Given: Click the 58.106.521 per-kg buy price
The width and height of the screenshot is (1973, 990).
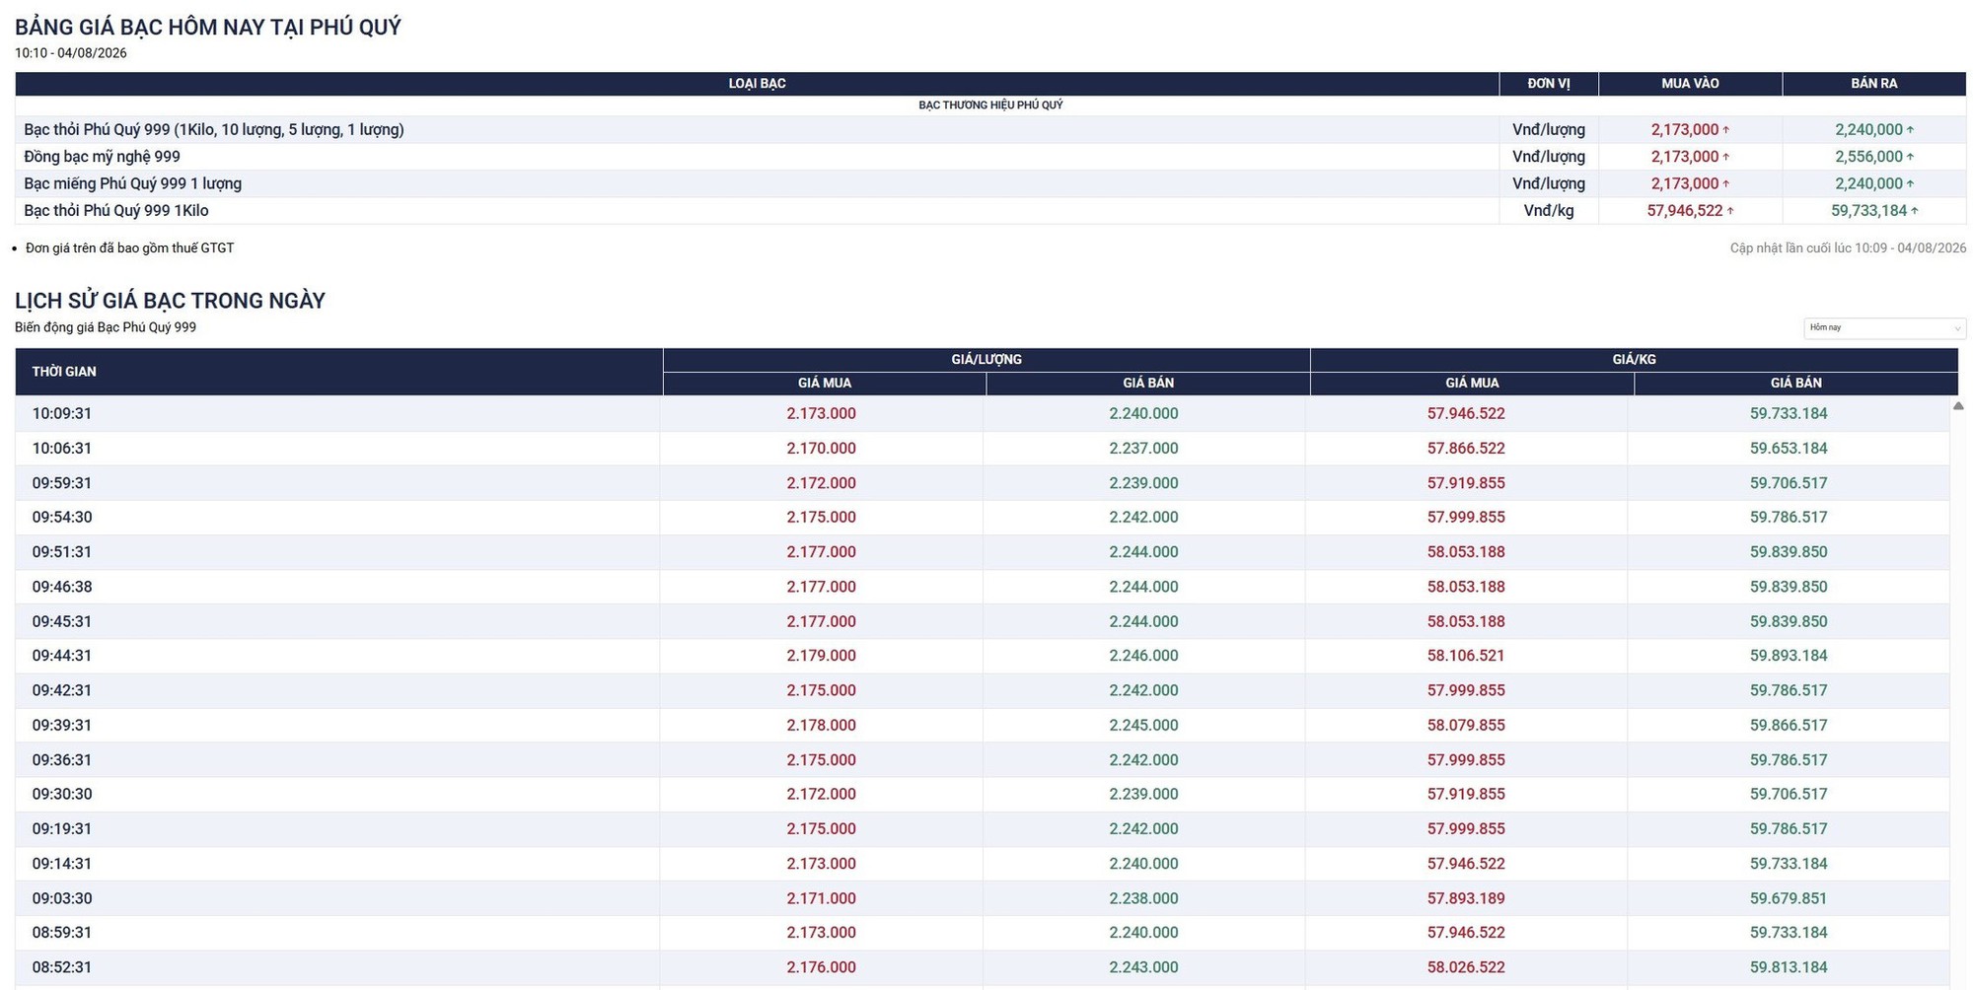Looking at the screenshot, I should 1467,656.
